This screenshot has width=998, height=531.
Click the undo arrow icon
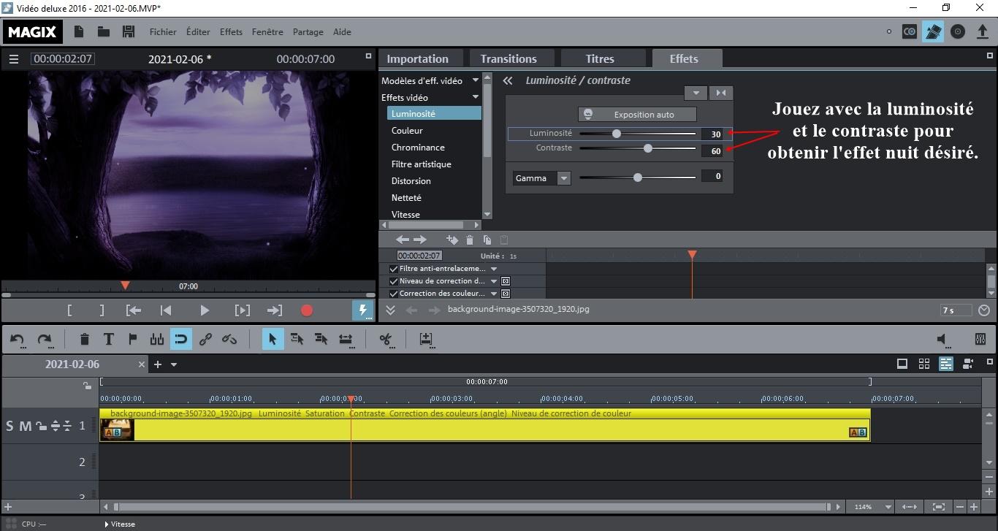[18, 339]
